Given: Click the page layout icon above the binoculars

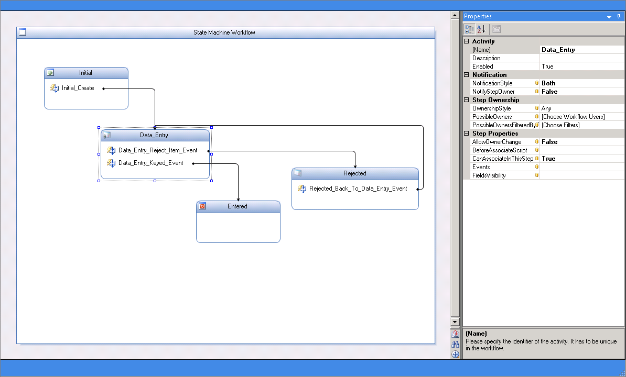Looking at the screenshot, I should click(455, 335).
